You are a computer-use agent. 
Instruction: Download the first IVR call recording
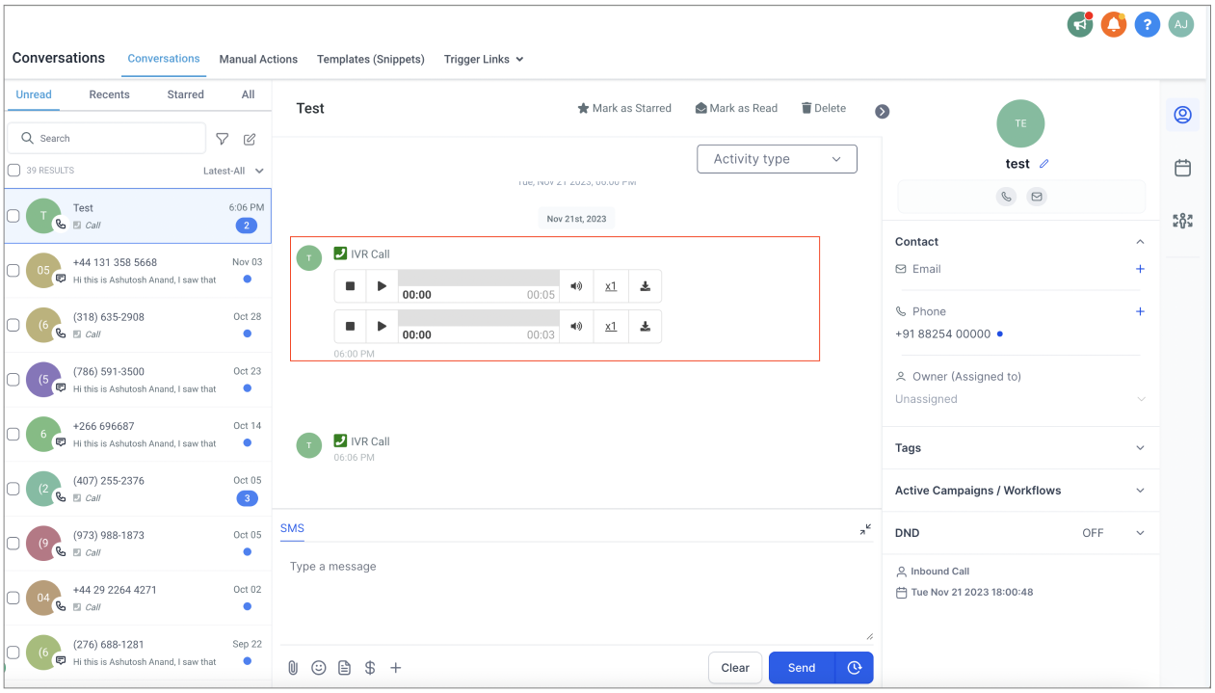coord(645,286)
